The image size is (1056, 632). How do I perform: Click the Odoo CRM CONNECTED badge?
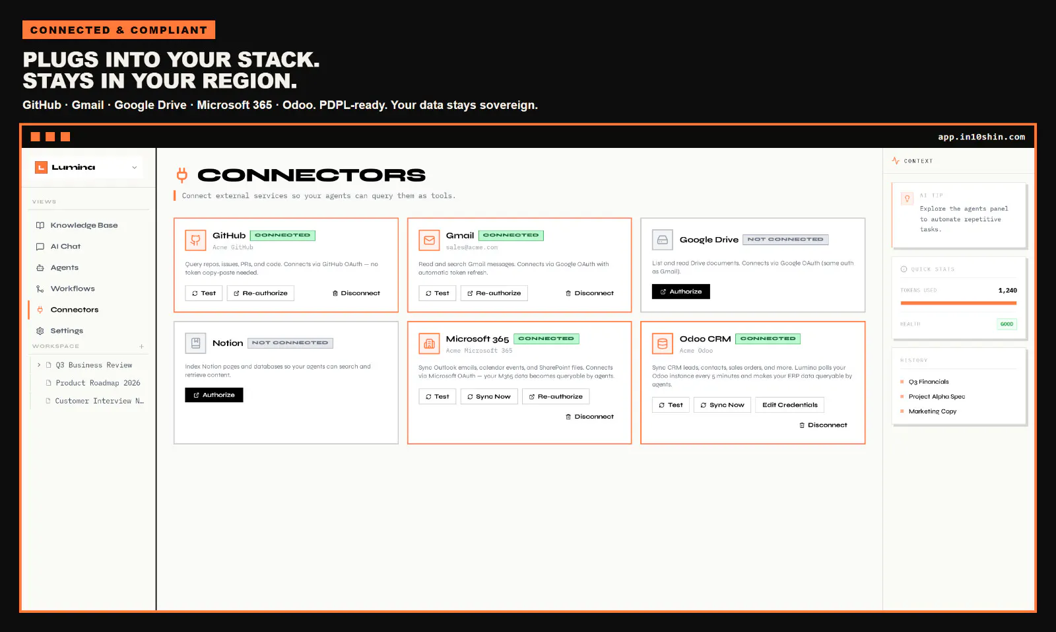pyautogui.click(x=768, y=339)
